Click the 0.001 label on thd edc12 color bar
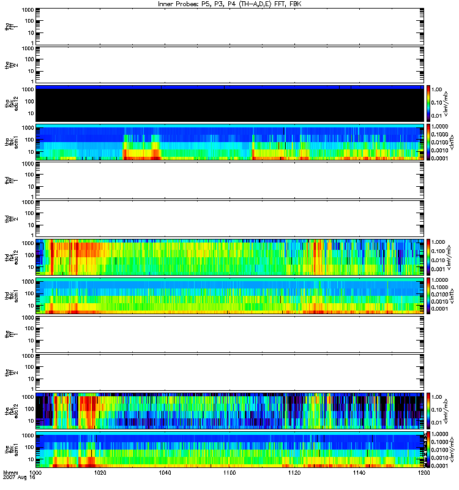The width and height of the screenshot is (459, 490). click(438, 269)
